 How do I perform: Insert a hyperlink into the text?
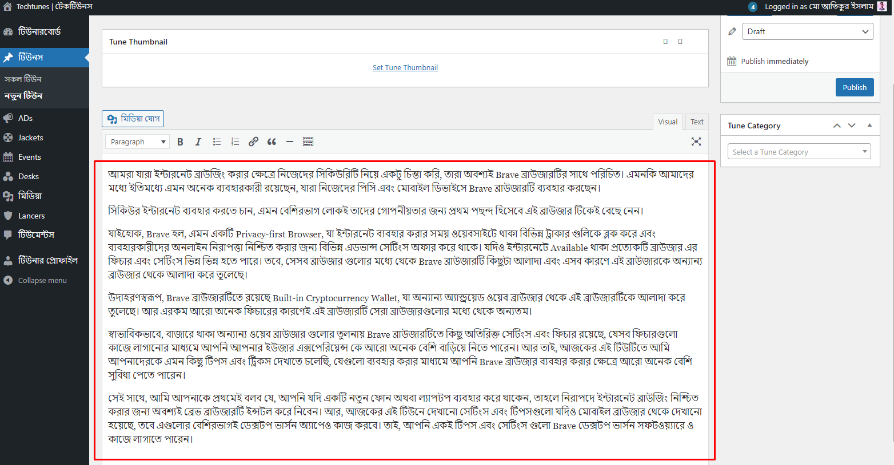253,141
